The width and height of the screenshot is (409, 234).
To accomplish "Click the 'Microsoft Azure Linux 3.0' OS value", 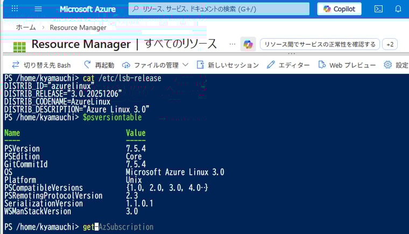I will [175, 172].
